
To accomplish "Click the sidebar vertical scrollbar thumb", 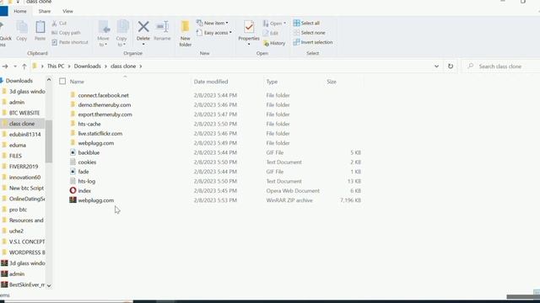I will 49,141.
